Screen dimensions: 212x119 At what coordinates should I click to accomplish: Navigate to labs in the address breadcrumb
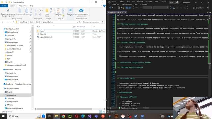[32, 22]
